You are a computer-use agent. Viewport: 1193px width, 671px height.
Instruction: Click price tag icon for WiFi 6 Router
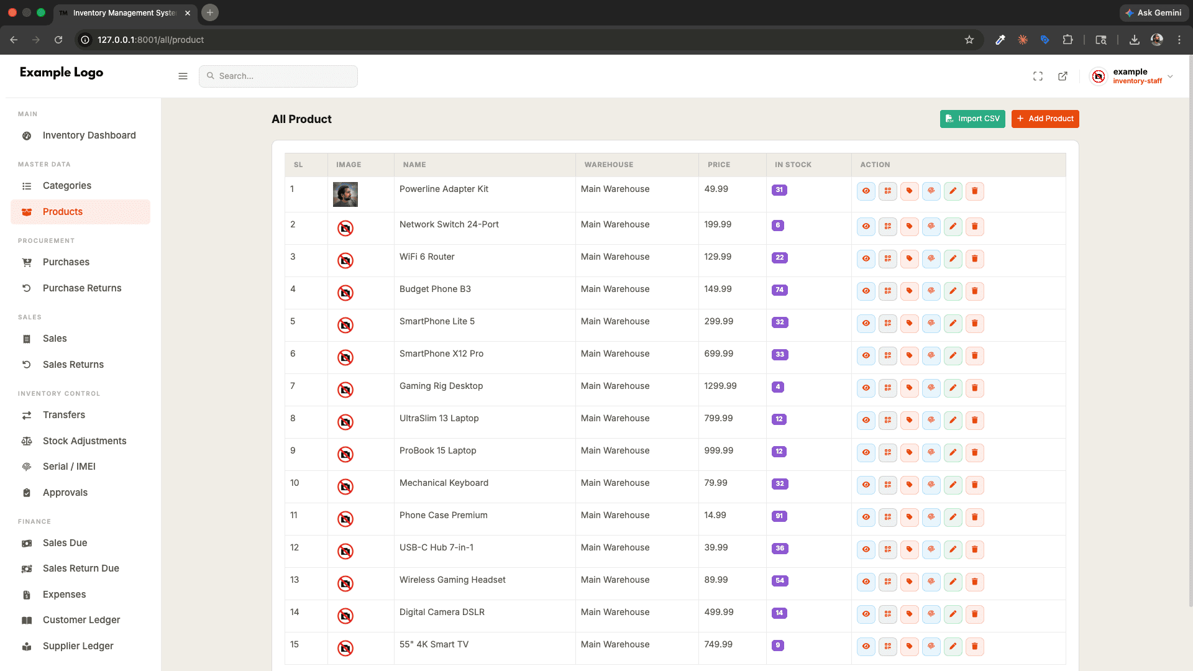click(x=909, y=258)
